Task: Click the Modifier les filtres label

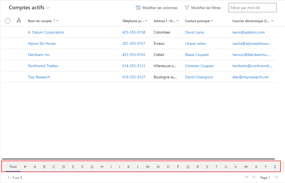Action: 206,8
